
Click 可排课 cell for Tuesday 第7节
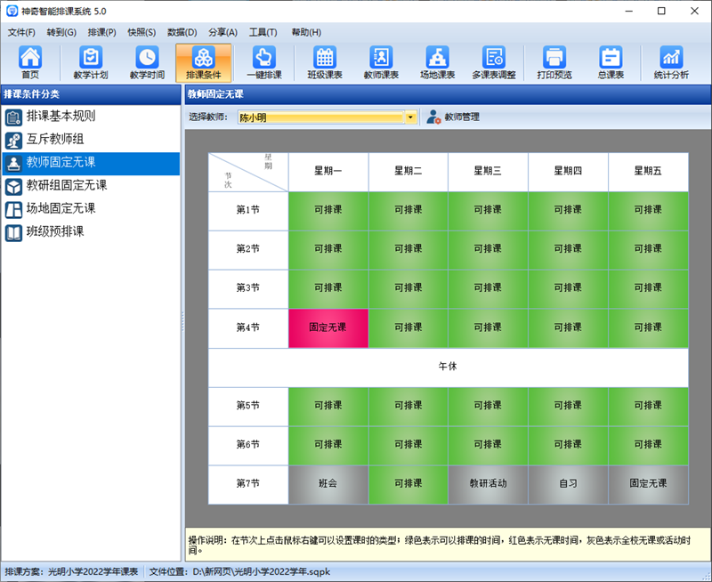pos(409,484)
